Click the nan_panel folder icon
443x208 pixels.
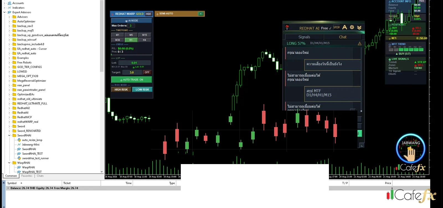pyautogui.click(x=14, y=85)
